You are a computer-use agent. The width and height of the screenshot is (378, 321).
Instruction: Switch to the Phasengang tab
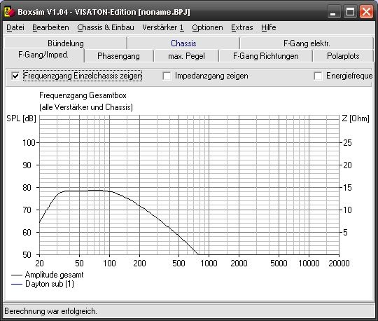(x=118, y=56)
